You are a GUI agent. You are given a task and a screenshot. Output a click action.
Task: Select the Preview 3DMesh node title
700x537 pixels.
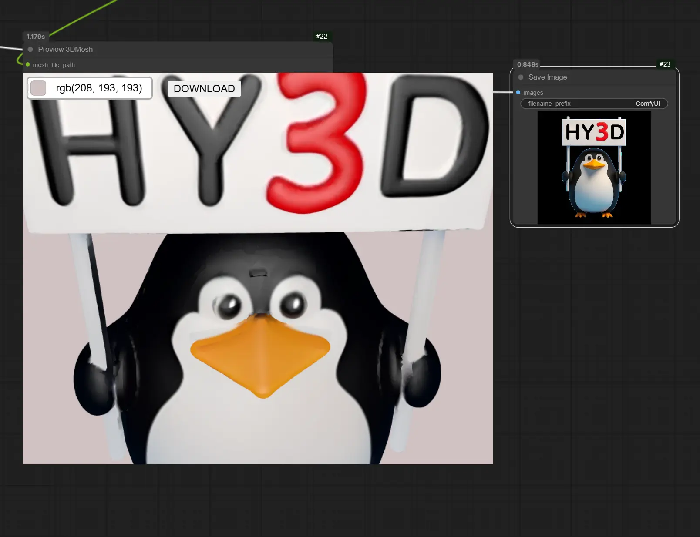pos(65,50)
